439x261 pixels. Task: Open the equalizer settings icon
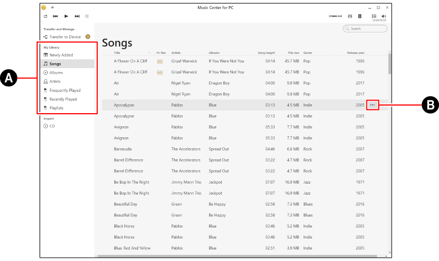pyautogui.click(x=350, y=16)
